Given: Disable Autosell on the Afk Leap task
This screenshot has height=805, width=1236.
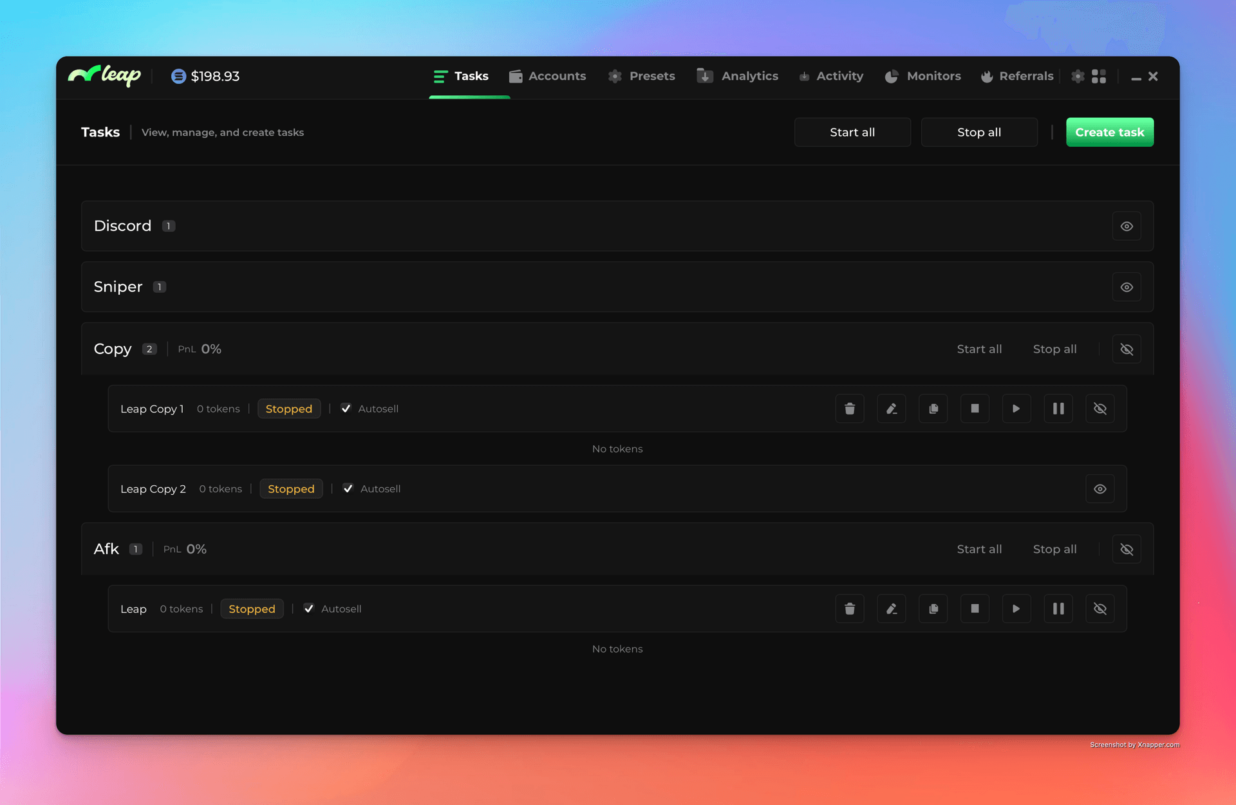Looking at the screenshot, I should pyautogui.click(x=309, y=609).
